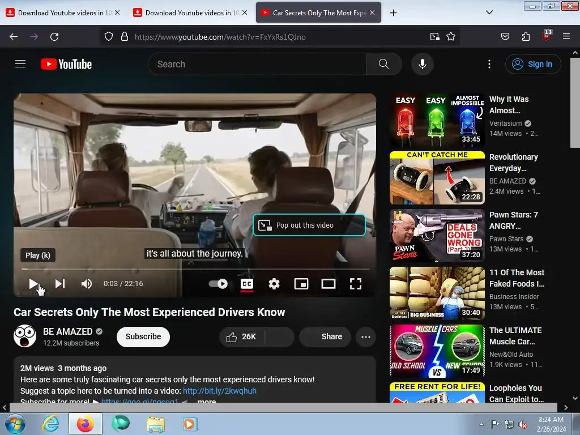This screenshot has width=580, height=435.
Task: Click page vertical scrollbar thumb
Action: click(575, 102)
